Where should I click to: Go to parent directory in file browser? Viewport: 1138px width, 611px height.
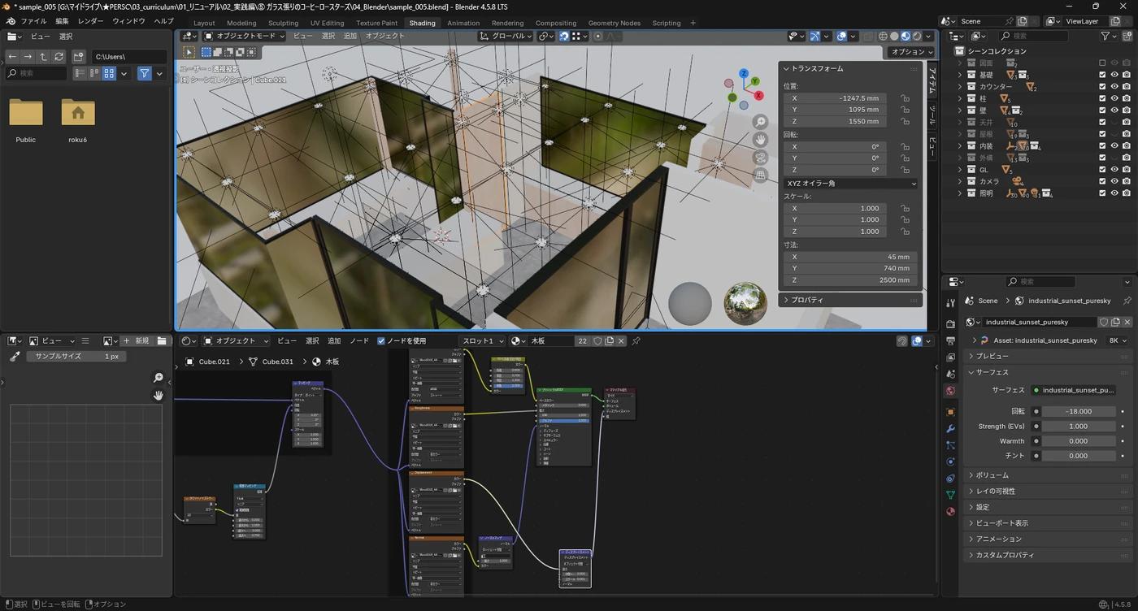click(43, 56)
